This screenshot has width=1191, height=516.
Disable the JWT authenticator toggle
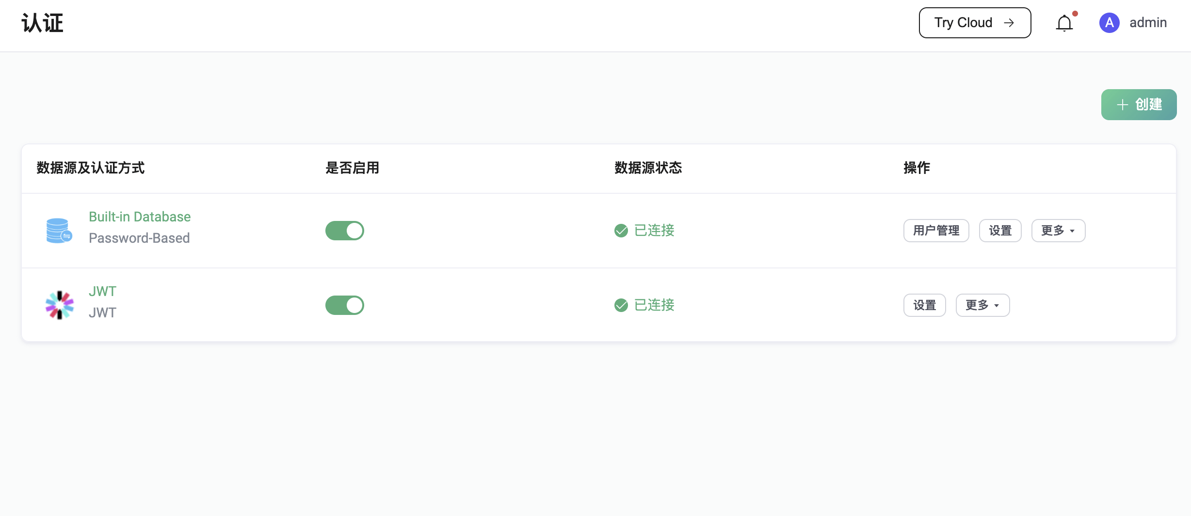(x=344, y=305)
